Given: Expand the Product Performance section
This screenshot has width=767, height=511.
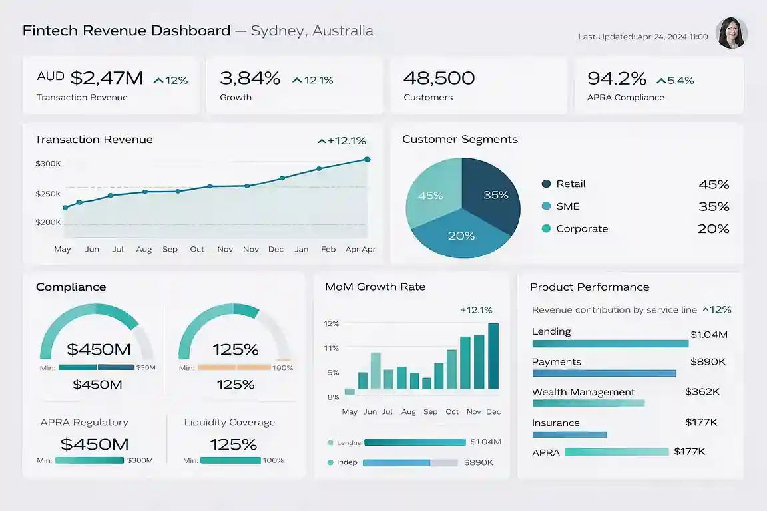Looking at the screenshot, I should click(589, 287).
